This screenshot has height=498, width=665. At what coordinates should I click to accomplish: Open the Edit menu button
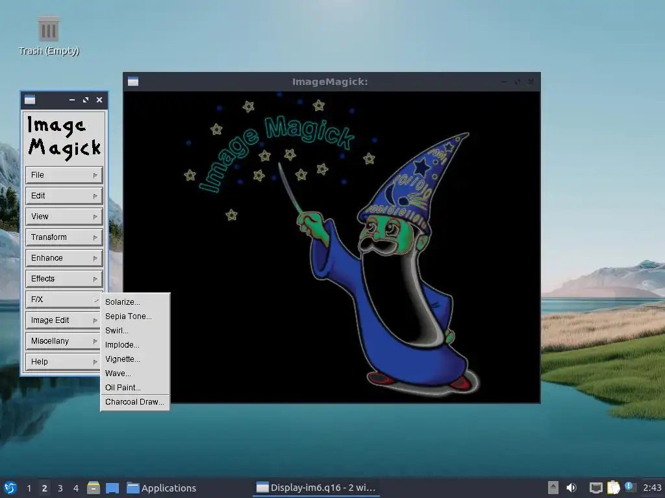click(64, 196)
